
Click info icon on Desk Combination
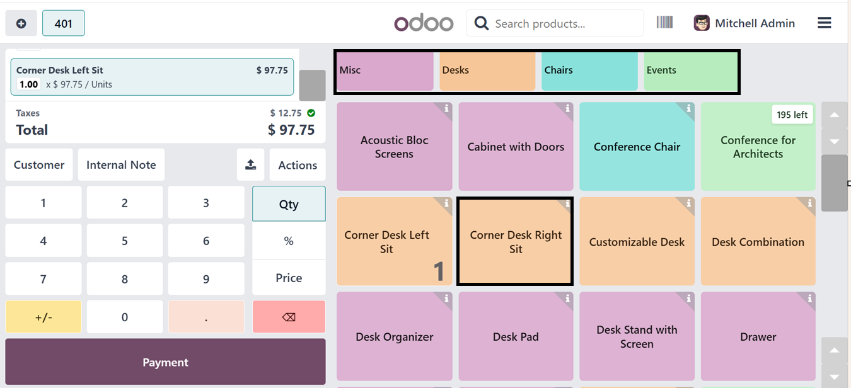pyautogui.click(x=810, y=203)
